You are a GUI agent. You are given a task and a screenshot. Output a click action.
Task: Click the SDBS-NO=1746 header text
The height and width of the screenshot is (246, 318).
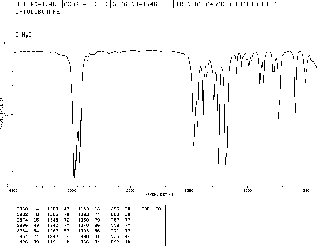point(135,4)
